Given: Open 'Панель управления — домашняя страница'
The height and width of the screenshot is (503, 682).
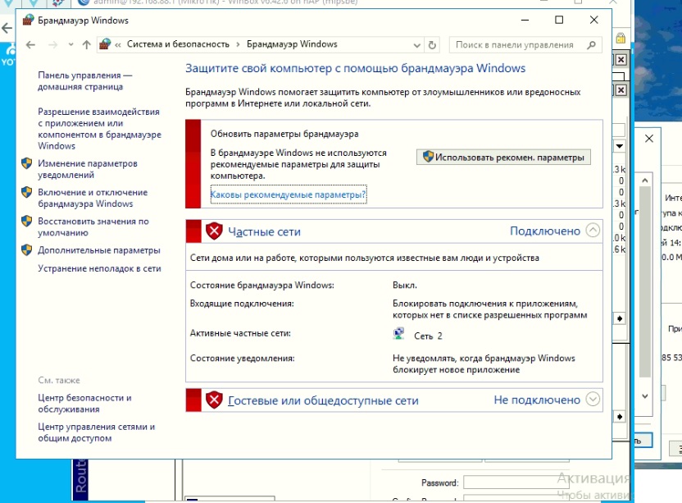Looking at the screenshot, I should pos(84,81).
